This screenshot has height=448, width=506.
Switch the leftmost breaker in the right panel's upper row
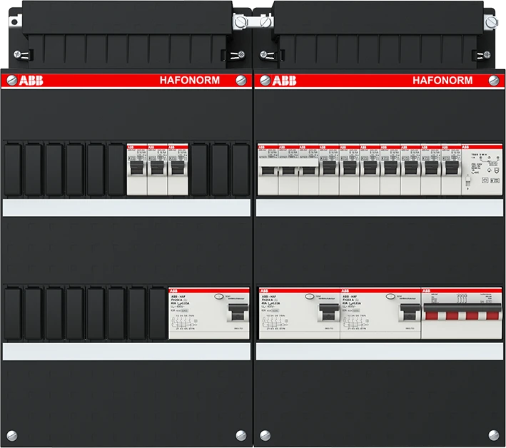(267, 172)
